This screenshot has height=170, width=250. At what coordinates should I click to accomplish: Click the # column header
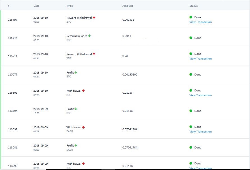click(x=8, y=6)
